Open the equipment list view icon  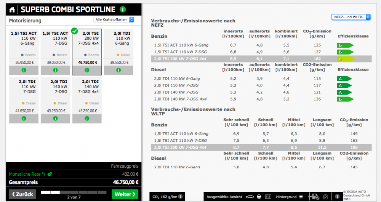(268, 197)
